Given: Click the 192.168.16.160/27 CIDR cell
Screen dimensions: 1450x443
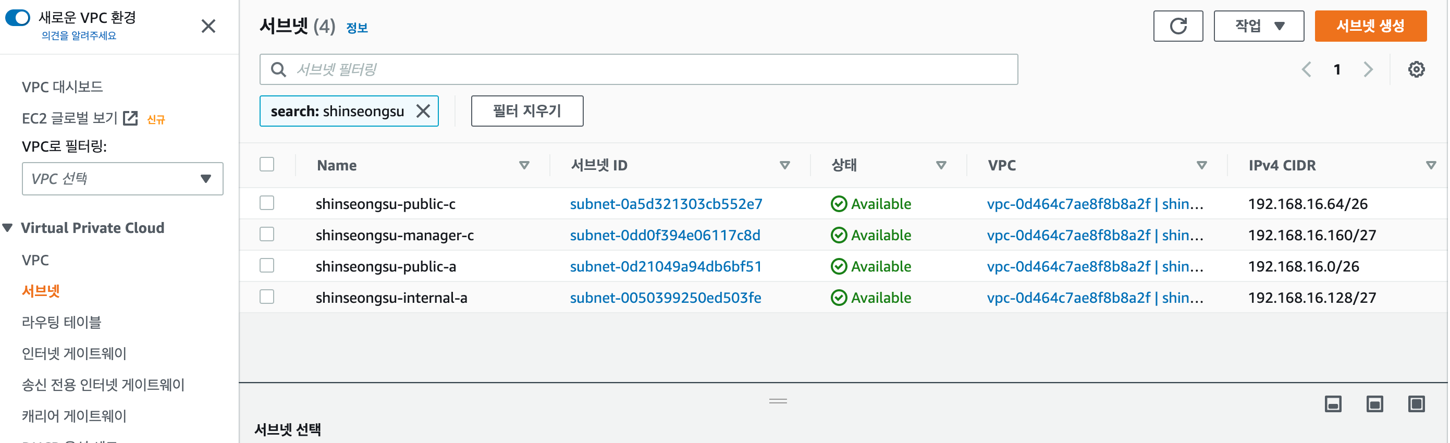Looking at the screenshot, I should 1312,235.
